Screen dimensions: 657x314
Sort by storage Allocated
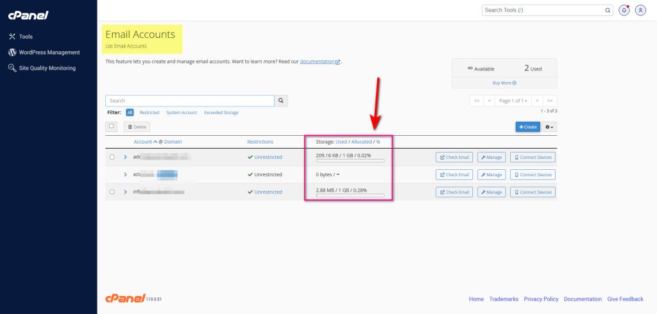pyautogui.click(x=361, y=142)
